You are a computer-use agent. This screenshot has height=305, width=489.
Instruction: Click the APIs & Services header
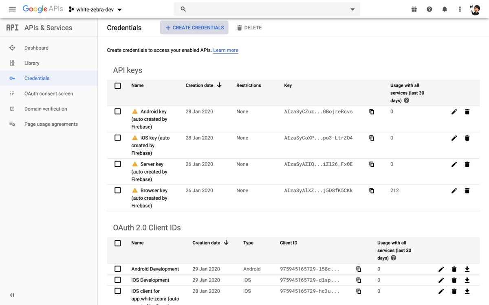48,28
